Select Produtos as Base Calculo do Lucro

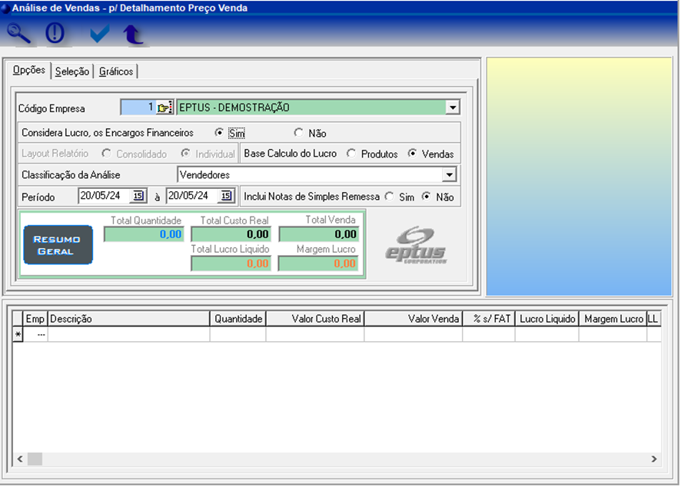351,154
